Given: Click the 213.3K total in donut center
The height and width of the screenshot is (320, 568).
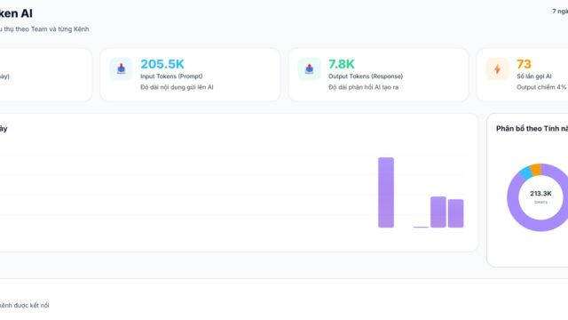Looking at the screenshot, I should pos(540,194).
